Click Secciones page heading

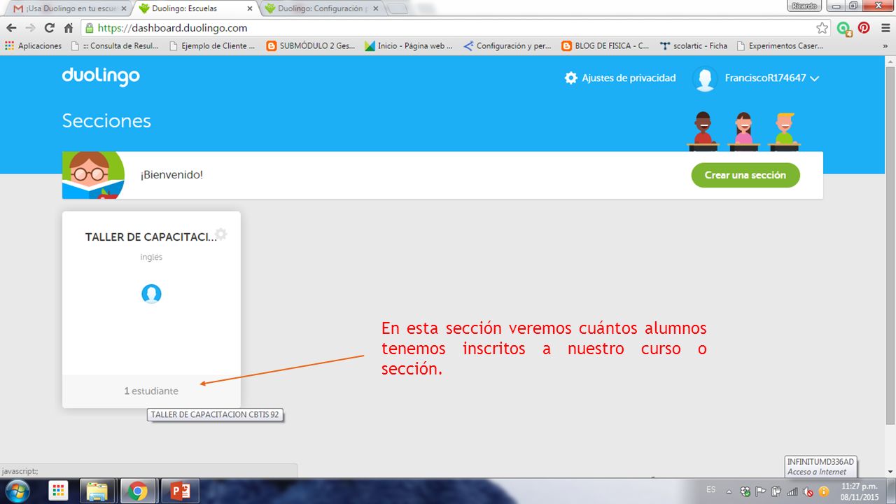106,120
